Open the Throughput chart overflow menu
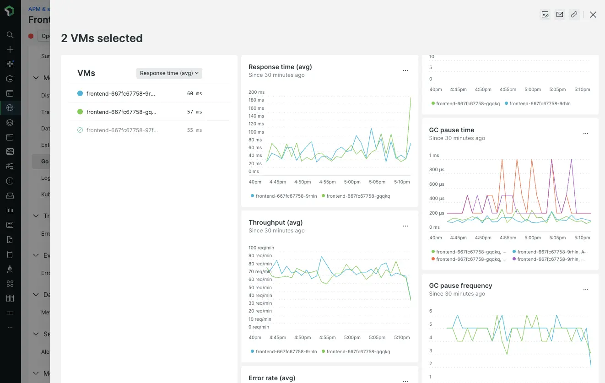Image resolution: width=605 pixels, height=383 pixels. click(x=405, y=226)
